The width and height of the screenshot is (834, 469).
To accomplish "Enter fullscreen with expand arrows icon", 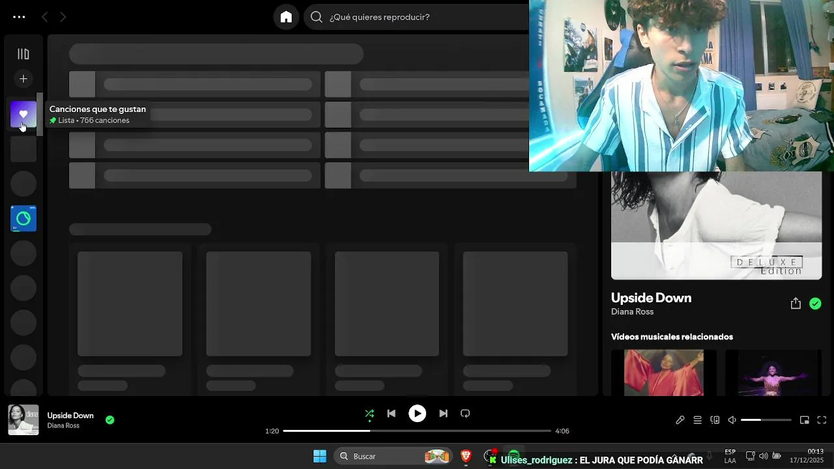I will 822,420.
